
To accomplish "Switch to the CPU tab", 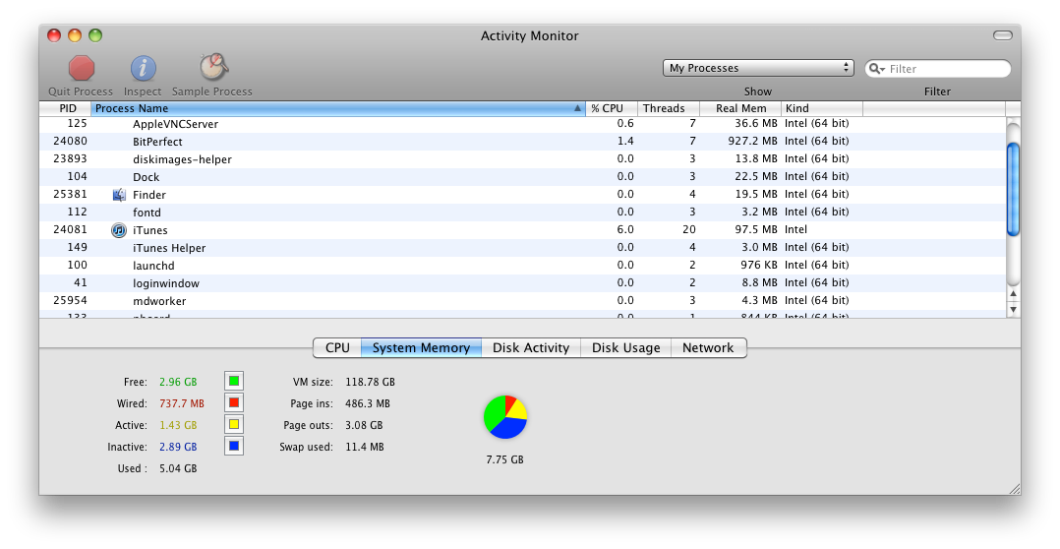I will tap(337, 347).
